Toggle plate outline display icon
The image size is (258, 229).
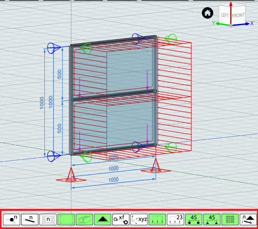66,220
